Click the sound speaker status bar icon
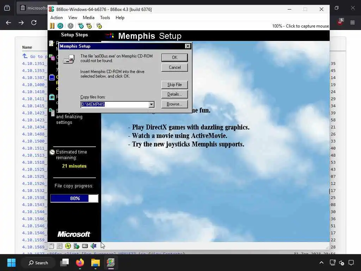The image size is (361, 271). point(93,246)
